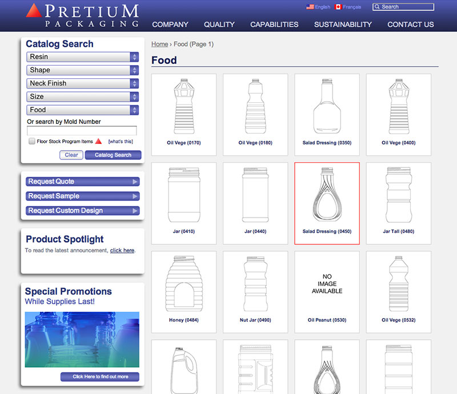Open the Salad Dressing (0450) bottle image
The width and height of the screenshot is (457, 394).
pos(327,195)
